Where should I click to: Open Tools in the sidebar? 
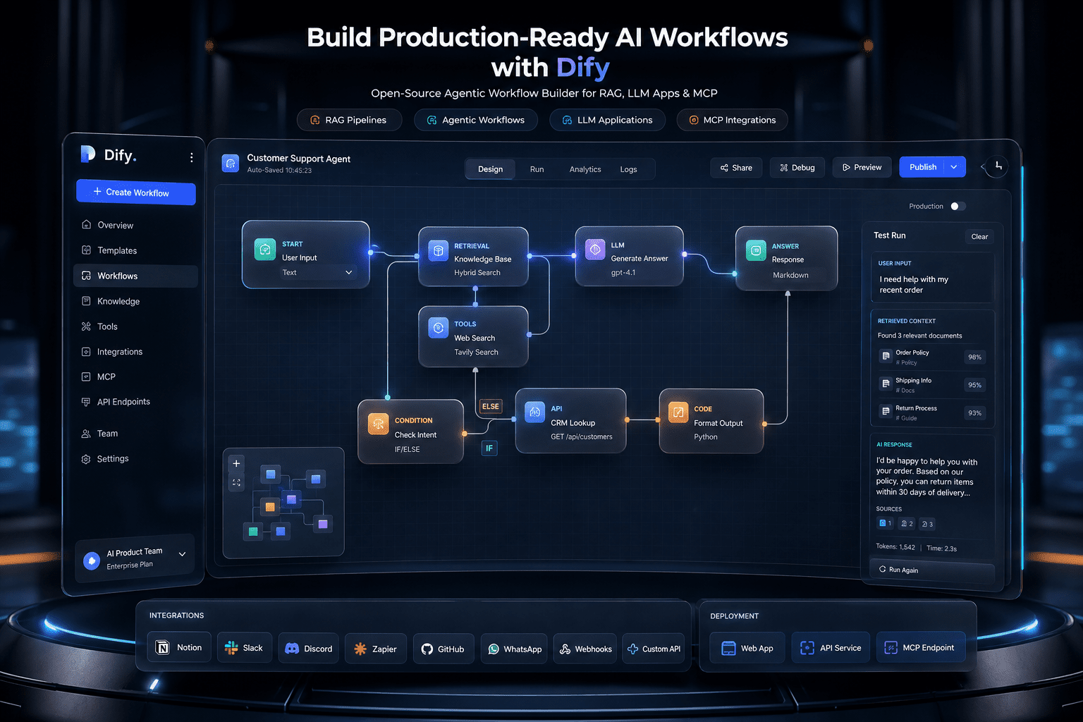click(135, 326)
